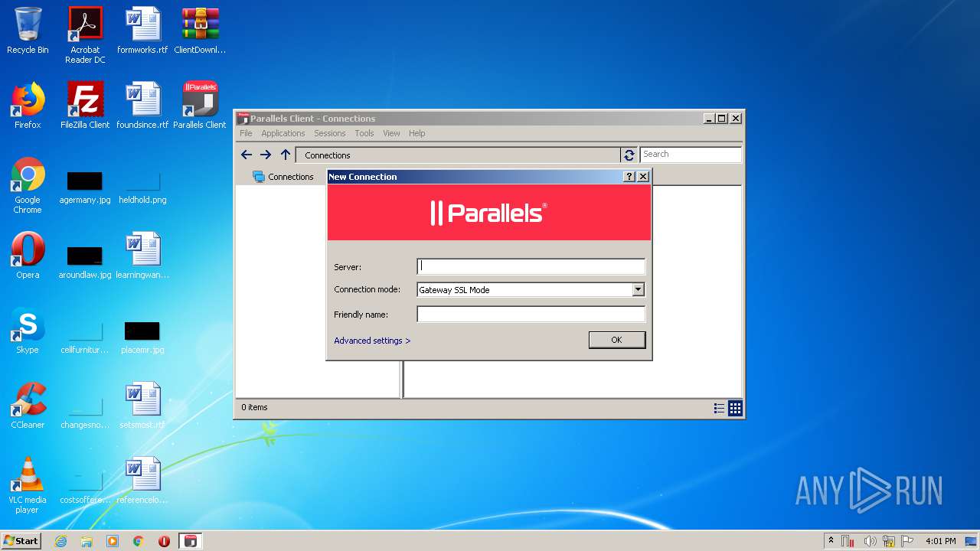Select formworks.rtf file on desktop
Screen dimensions: 980x551
[142, 31]
